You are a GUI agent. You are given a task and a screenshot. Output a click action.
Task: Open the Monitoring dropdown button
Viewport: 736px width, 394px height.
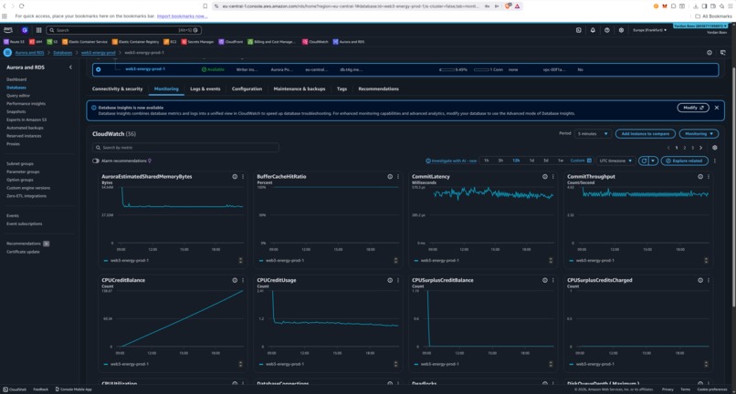tap(699, 134)
